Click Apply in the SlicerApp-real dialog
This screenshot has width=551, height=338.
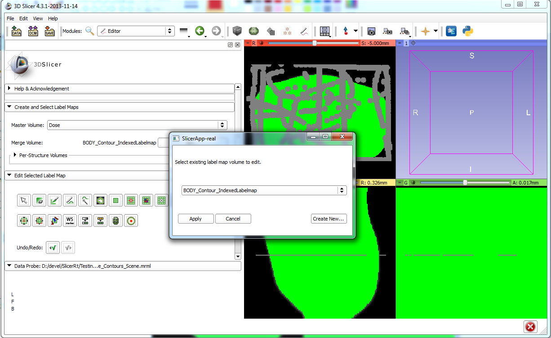click(196, 219)
